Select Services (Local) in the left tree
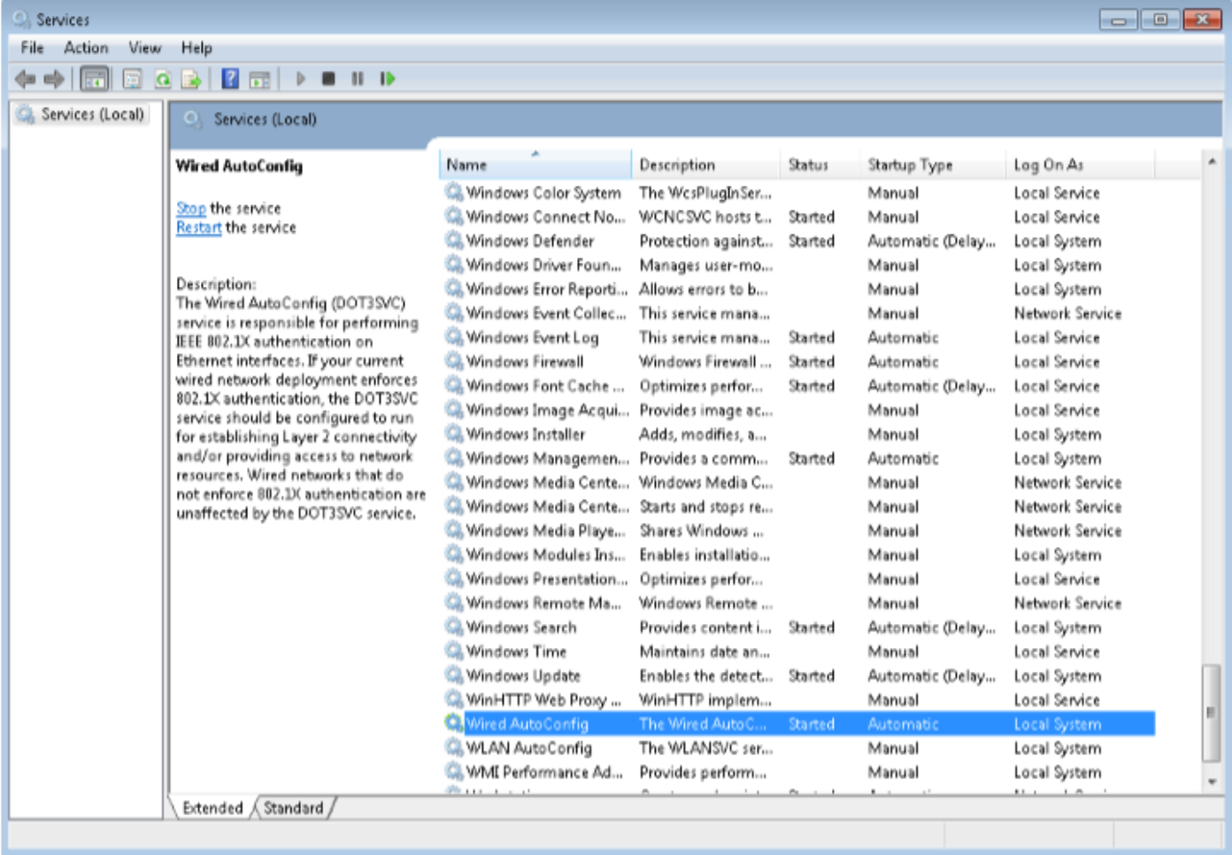 pos(92,115)
